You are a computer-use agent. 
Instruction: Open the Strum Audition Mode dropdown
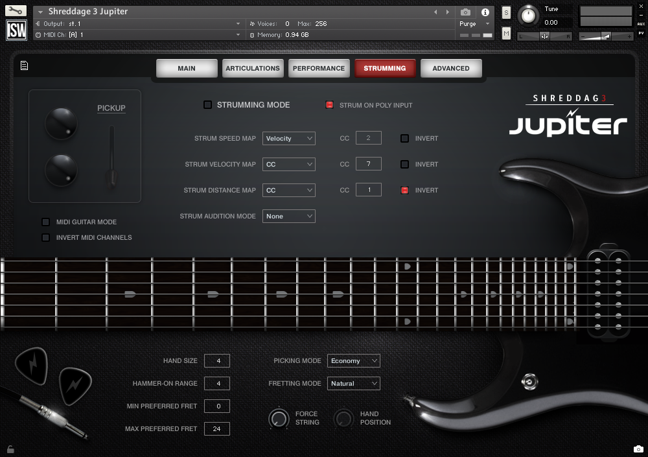(288, 216)
